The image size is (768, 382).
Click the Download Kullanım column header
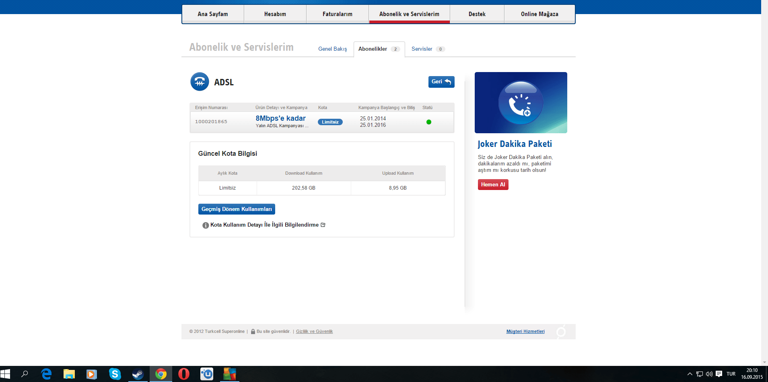[304, 173]
